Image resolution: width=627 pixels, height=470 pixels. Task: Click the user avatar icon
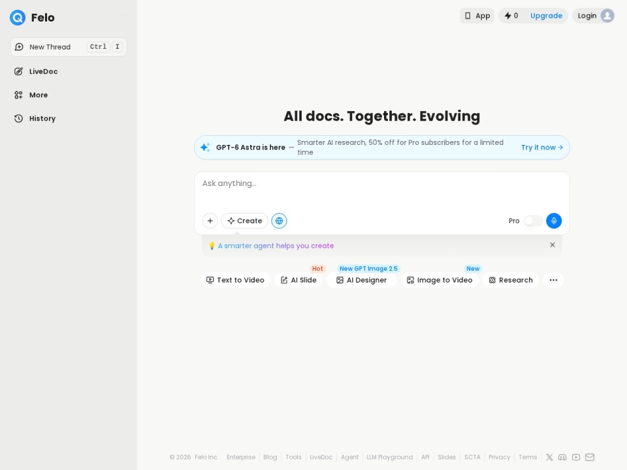[x=607, y=16]
